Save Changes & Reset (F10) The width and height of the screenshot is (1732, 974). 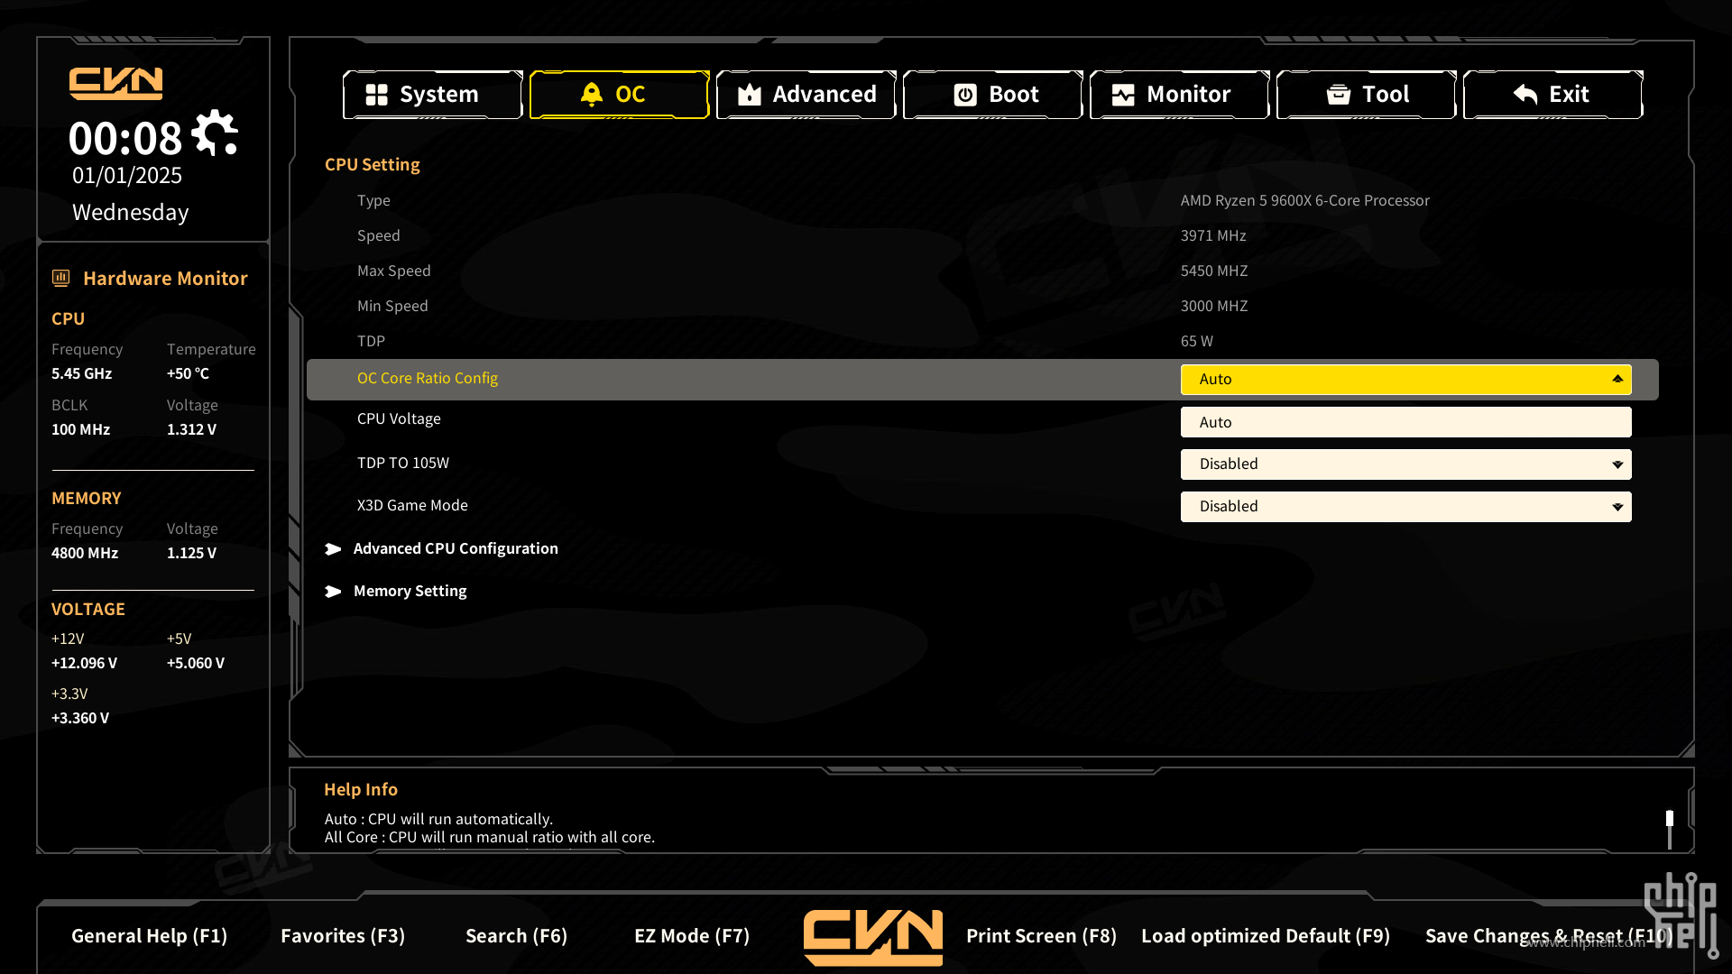pyautogui.click(x=1548, y=936)
